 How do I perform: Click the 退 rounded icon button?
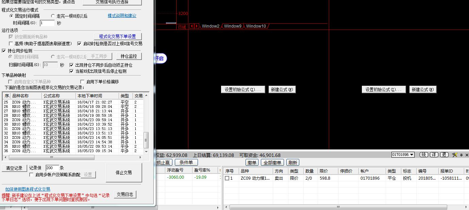(x=444, y=155)
